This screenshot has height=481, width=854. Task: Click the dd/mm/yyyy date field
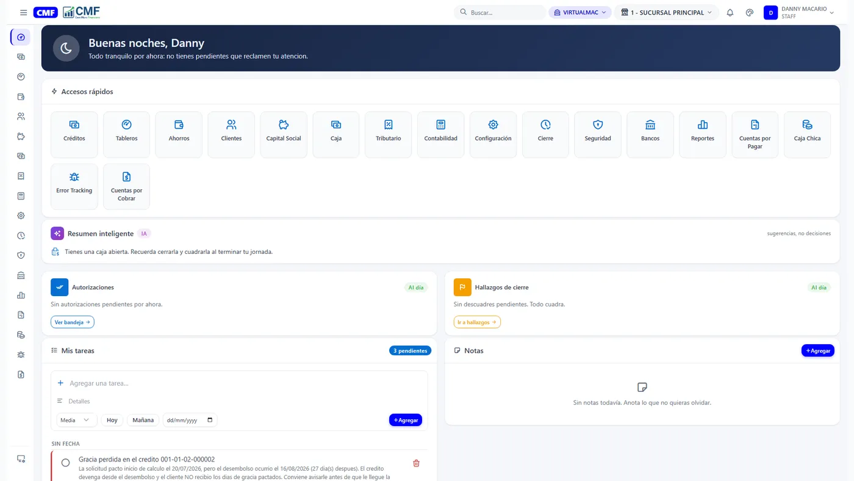point(190,420)
